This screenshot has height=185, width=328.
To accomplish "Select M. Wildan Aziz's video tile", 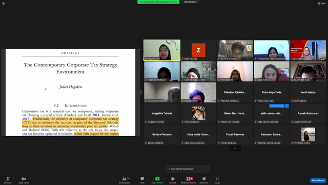I will pos(308,71).
